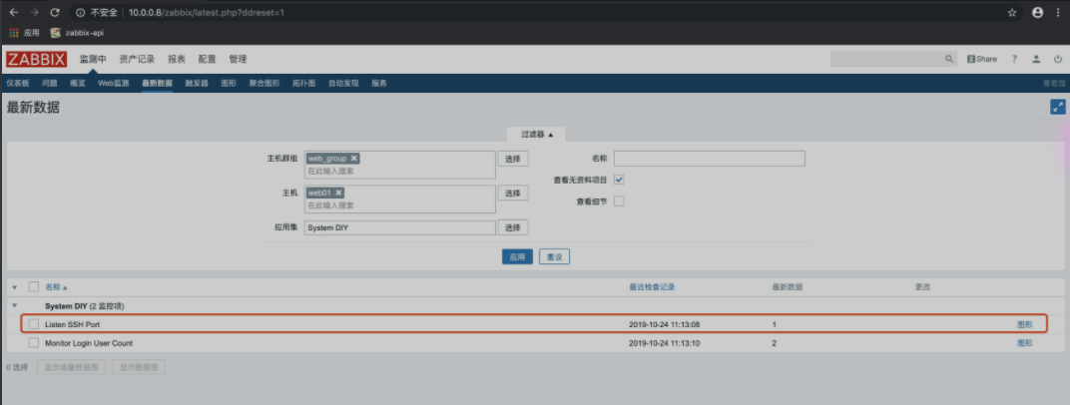Click the logout power icon

pyautogui.click(x=1058, y=59)
